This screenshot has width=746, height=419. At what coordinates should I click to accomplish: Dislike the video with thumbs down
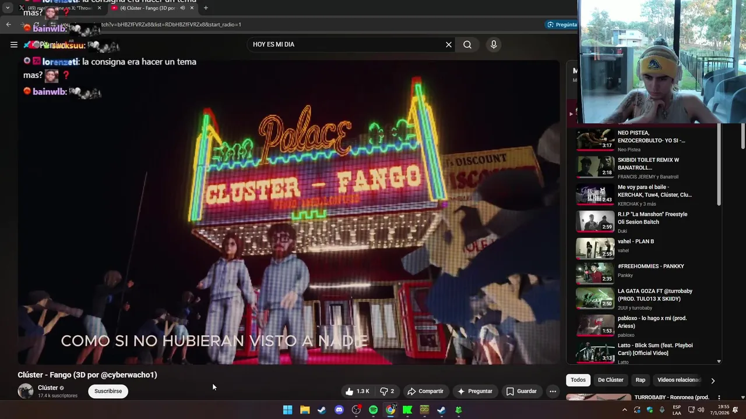coord(387,391)
